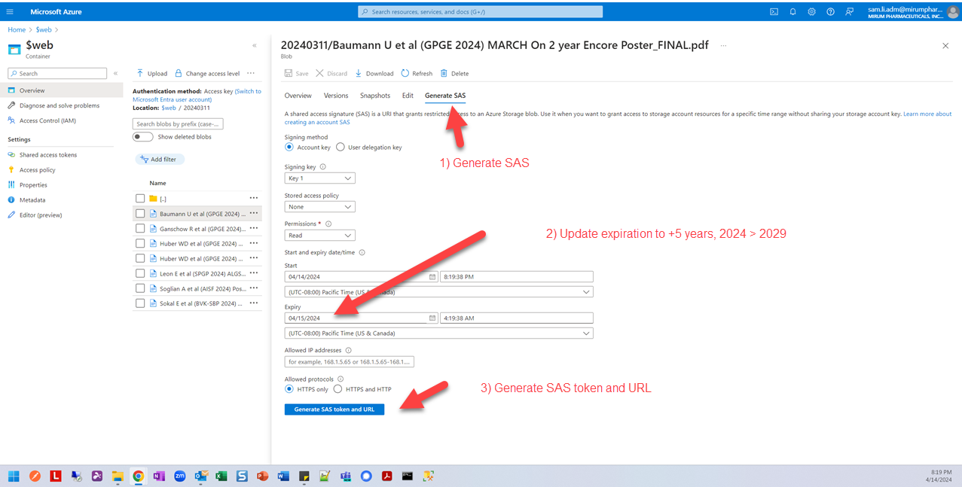This screenshot has height=487, width=962.
Task: Open Cloud Shell from the top bar
Action: click(774, 12)
